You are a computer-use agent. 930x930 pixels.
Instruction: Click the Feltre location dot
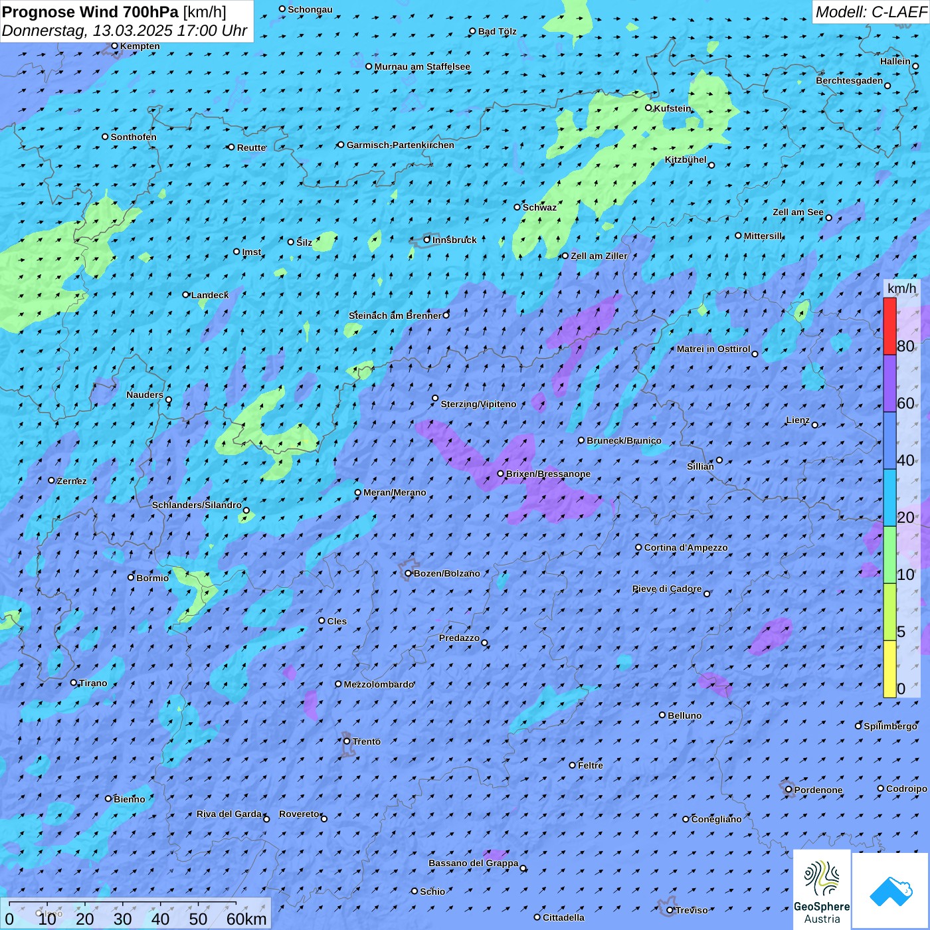coord(573,765)
